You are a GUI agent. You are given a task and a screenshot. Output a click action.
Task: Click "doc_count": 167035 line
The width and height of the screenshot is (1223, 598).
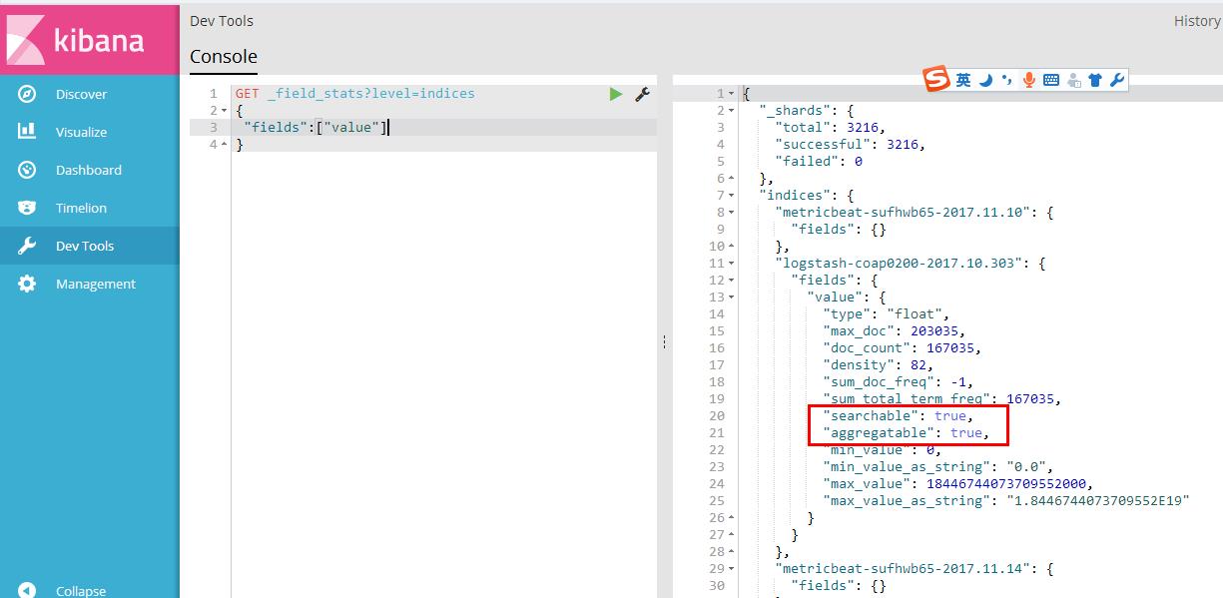902,348
